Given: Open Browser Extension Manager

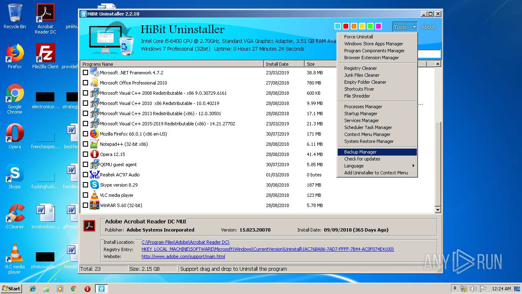Looking at the screenshot, I should (377, 57).
